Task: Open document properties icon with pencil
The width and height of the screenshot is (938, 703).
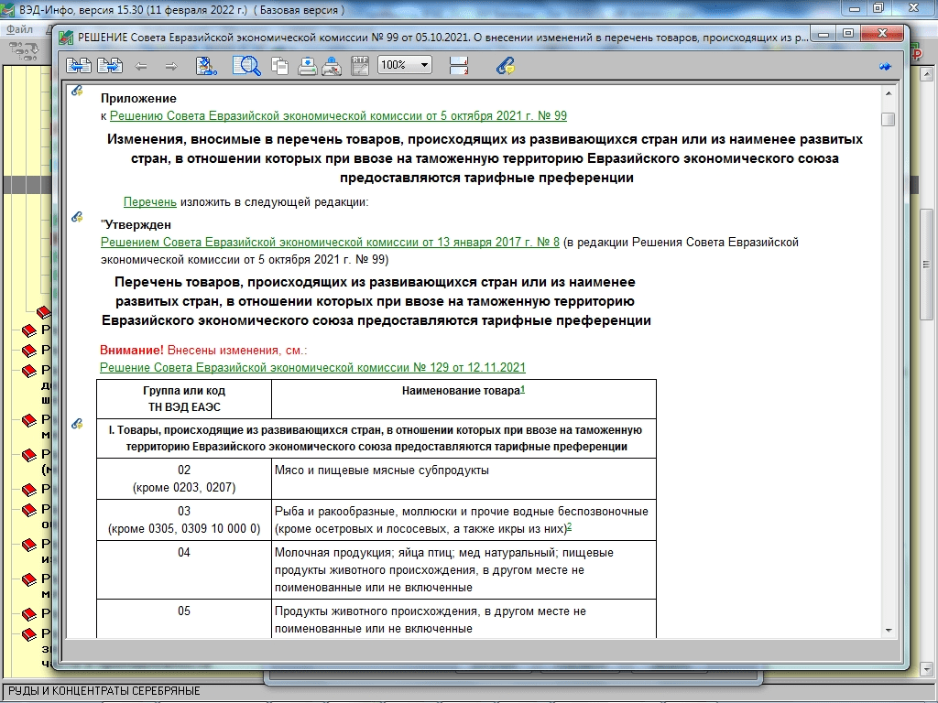Action: tap(206, 66)
